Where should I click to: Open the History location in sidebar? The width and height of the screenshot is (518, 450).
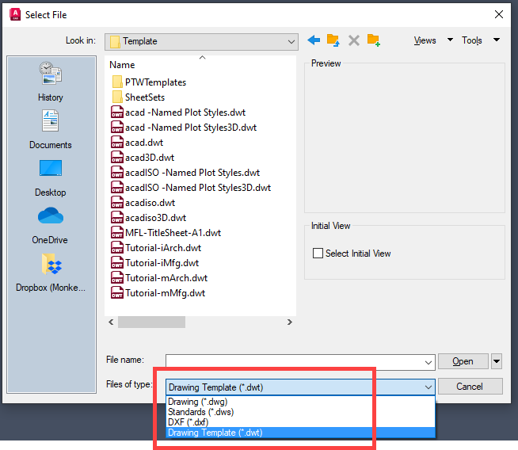pyautogui.click(x=51, y=82)
